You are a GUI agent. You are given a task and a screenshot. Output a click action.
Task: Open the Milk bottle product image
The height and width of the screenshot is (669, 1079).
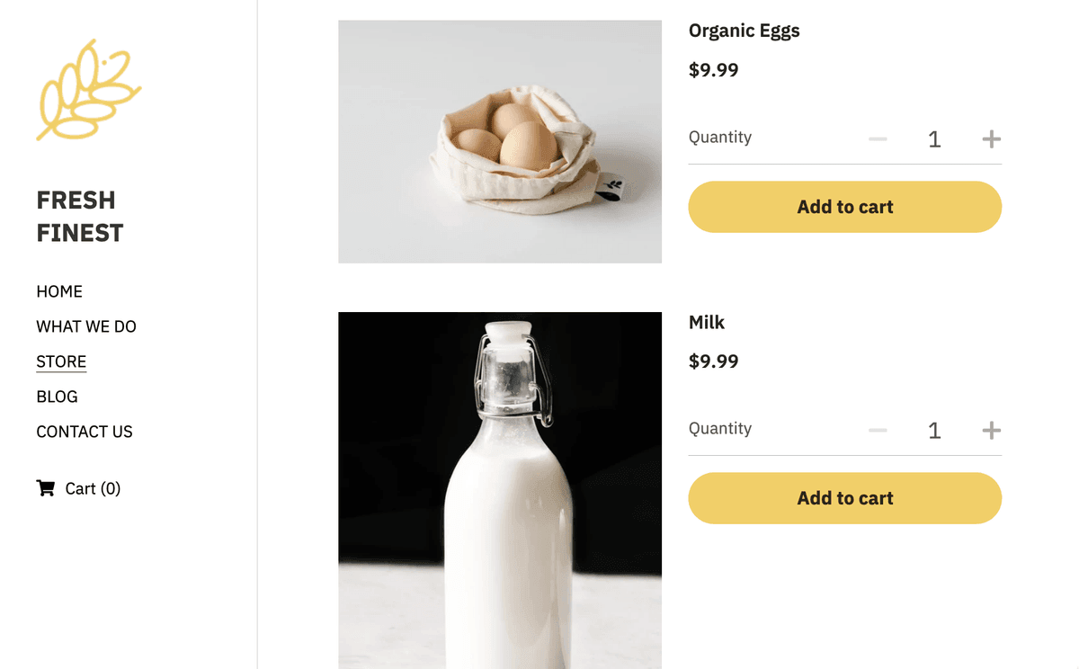[499, 490]
